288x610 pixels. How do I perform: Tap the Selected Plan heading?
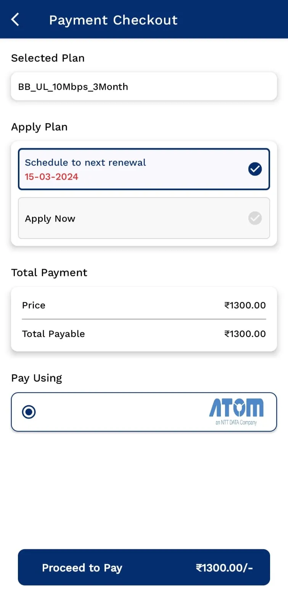(48, 58)
